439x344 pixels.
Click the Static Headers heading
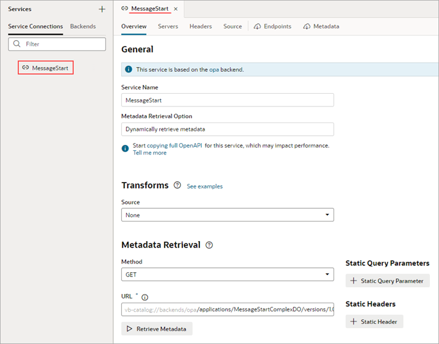click(371, 304)
